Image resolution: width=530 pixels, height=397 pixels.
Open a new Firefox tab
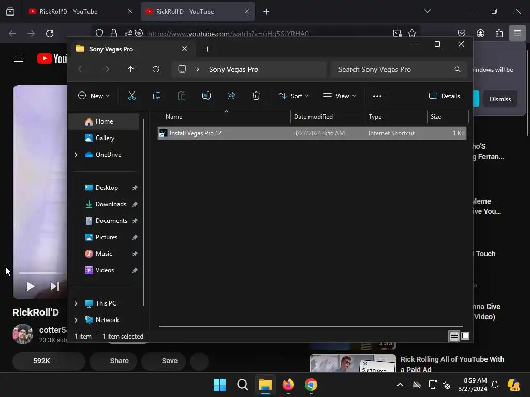coord(267,11)
